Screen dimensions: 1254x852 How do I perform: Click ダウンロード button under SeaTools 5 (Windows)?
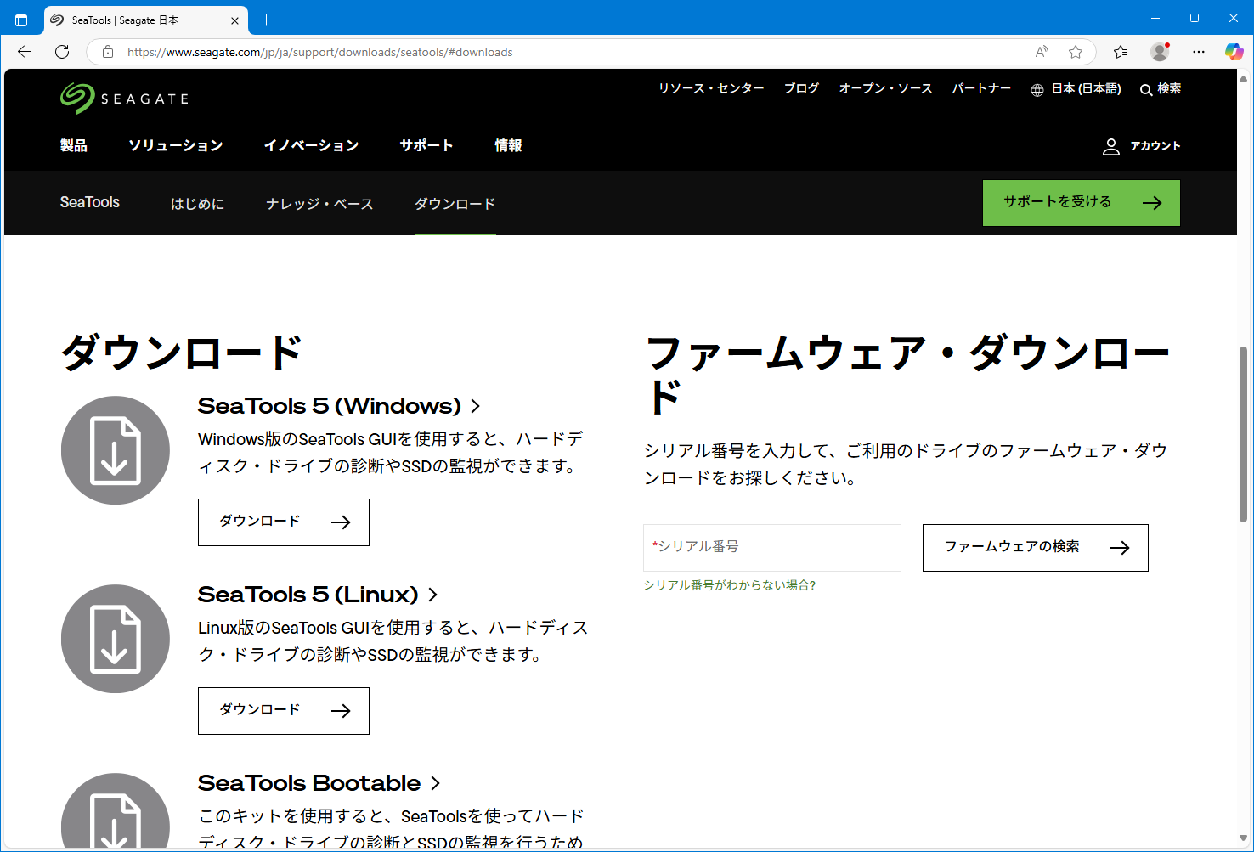coord(284,522)
